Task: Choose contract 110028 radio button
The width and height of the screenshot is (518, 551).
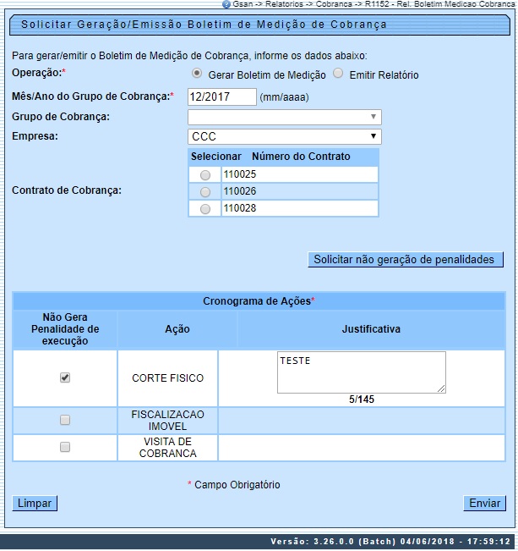Action: coord(205,209)
